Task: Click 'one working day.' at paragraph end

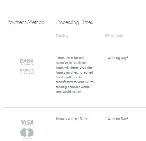Action: click(69, 92)
